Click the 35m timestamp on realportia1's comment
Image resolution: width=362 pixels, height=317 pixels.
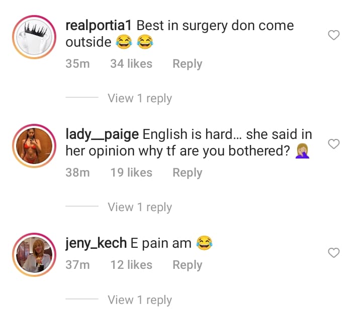(77, 64)
